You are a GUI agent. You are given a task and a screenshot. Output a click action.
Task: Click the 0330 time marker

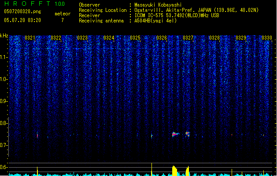[267, 38]
